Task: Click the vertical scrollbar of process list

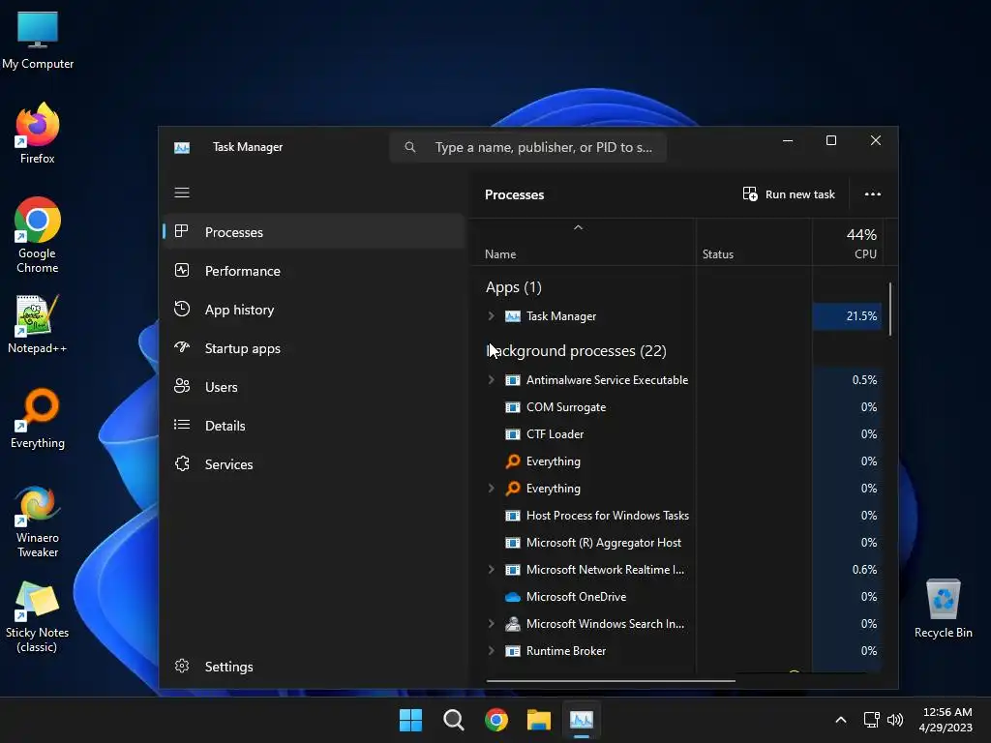Action: click(890, 310)
